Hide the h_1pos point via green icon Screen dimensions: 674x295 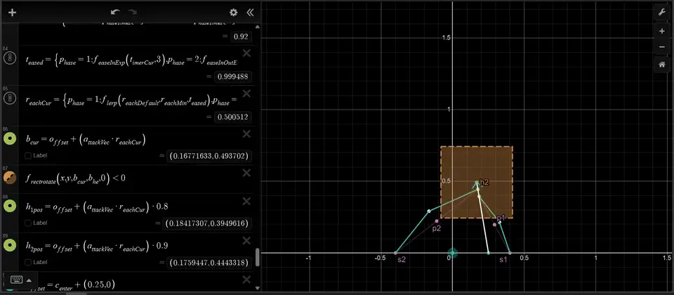pyautogui.click(x=9, y=206)
